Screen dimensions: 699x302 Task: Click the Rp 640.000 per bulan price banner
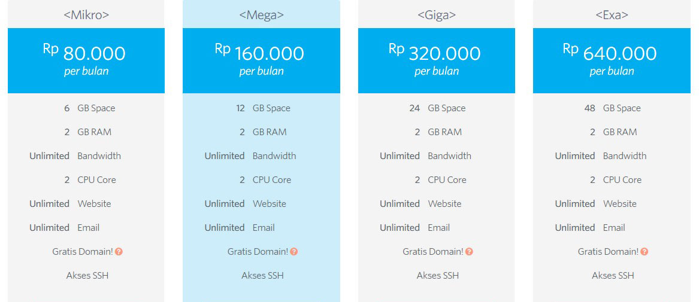tap(612, 60)
